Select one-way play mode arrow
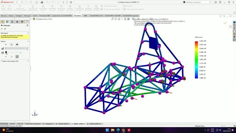The height and width of the screenshot is (133, 236). click(6, 57)
